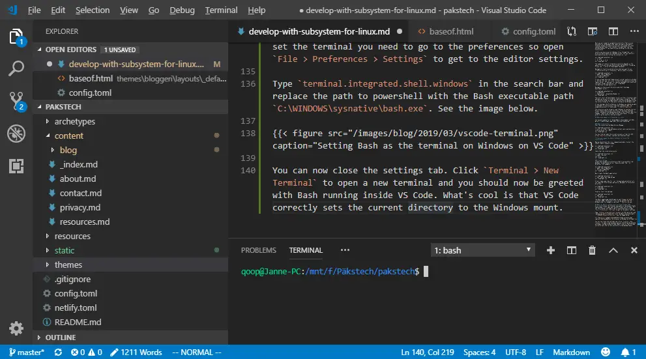This screenshot has height=359, width=646.
Task: Open the Terminal menu
Action: coord(221,10)
